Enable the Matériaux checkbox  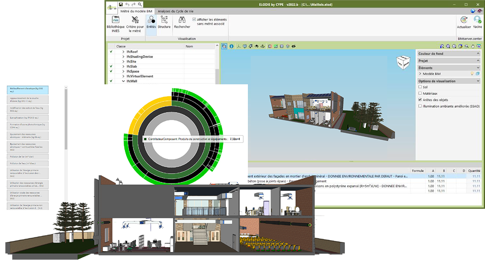click(x=420, y=93)
